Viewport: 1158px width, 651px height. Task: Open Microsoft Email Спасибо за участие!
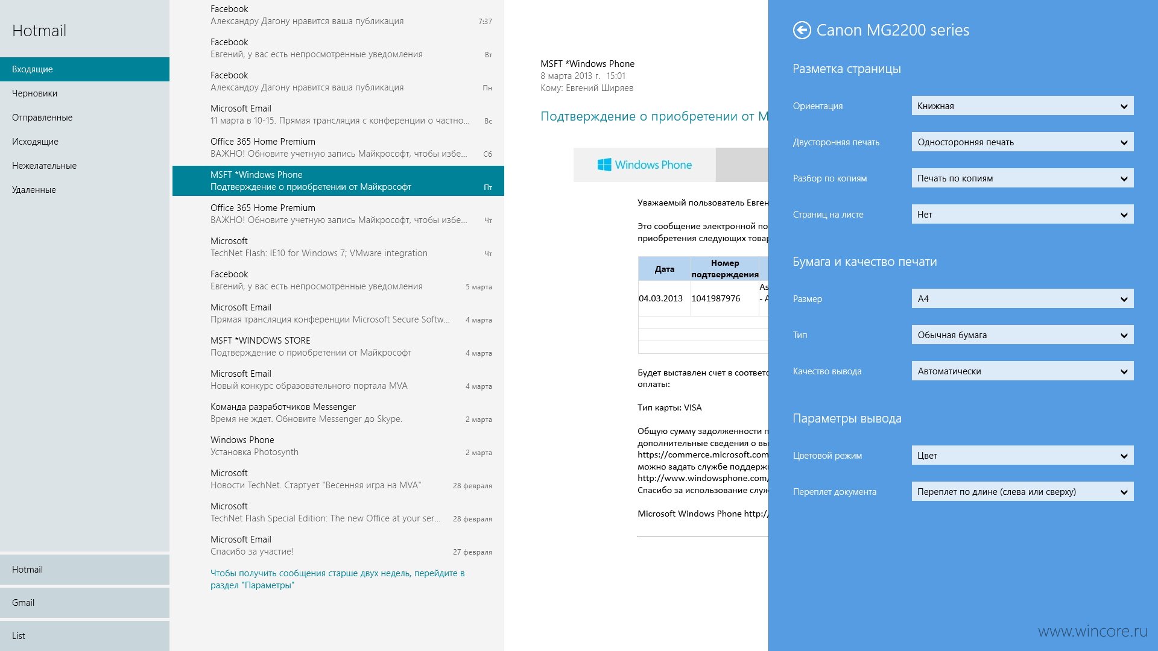click(338, 546)
